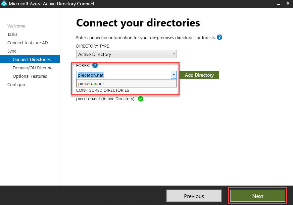Open Connect to Azure AD step

pos(28,43)
